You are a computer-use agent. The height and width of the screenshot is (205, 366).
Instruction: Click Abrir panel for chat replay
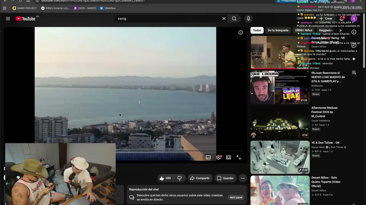click(x=236, y=197)
